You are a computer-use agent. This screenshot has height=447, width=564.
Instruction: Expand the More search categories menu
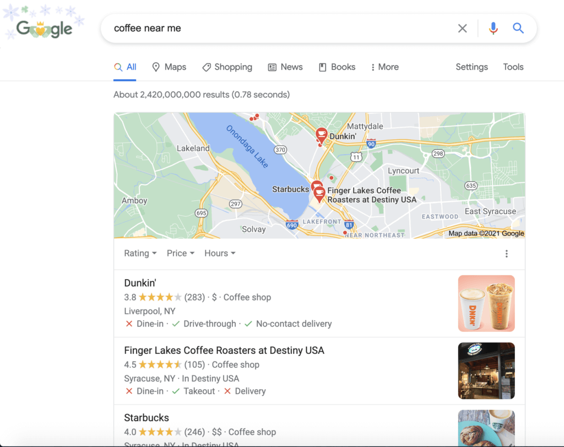pyautogui.click(x=384, y=67)
